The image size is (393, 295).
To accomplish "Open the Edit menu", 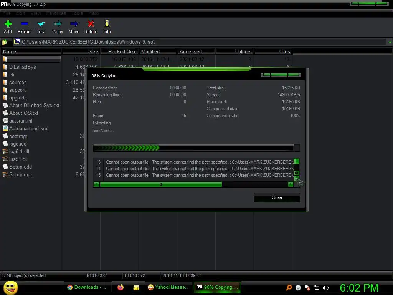I will 20,13.
